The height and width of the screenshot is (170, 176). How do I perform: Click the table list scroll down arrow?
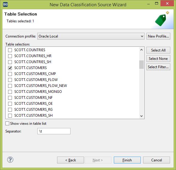[141, 116]
